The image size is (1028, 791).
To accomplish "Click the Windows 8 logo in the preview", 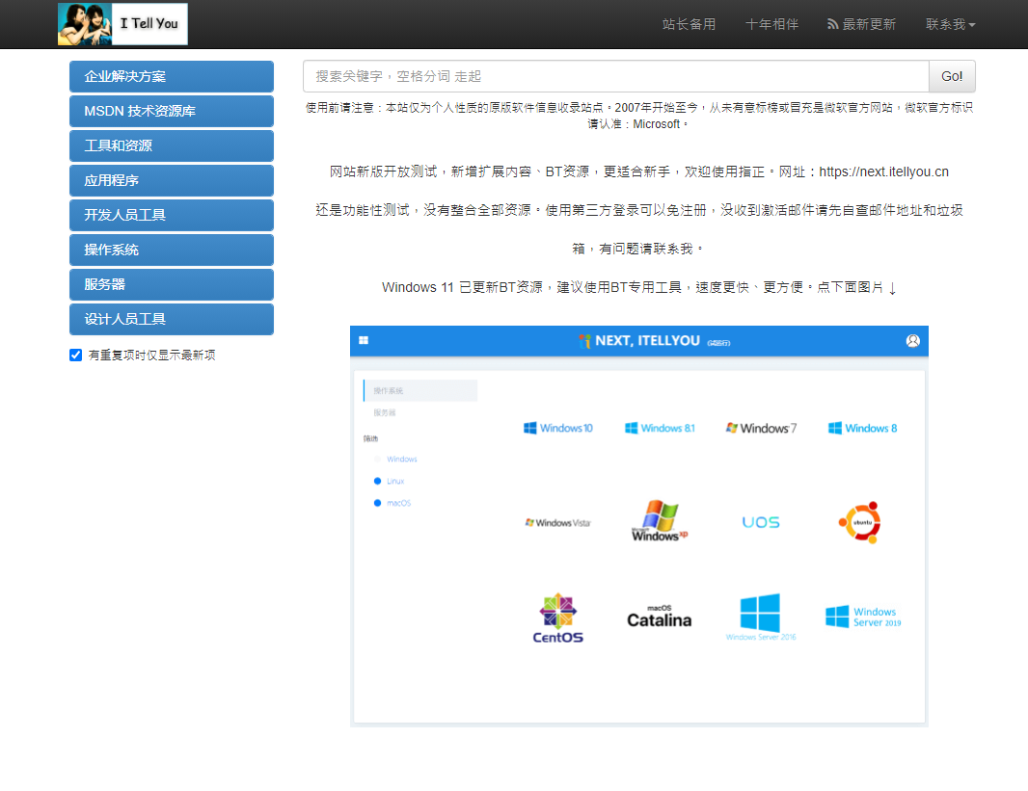I will pos(862,428).
